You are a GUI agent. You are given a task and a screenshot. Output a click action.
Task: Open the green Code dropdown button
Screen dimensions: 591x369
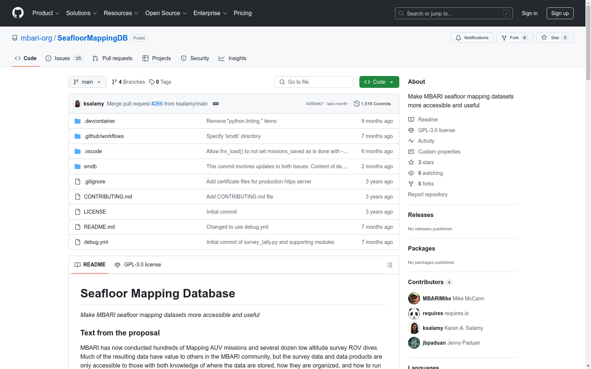(x=379, y=82)
